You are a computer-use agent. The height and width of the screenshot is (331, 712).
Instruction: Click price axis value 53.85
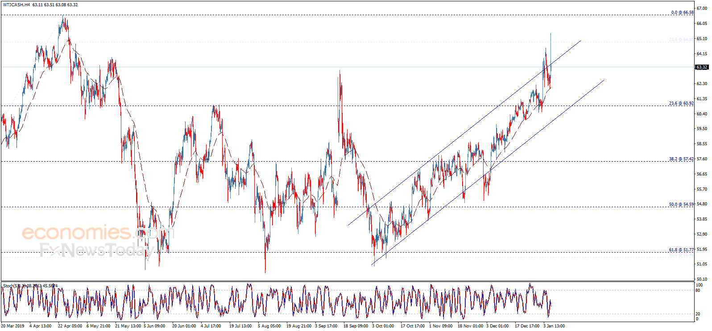point(702,219)
